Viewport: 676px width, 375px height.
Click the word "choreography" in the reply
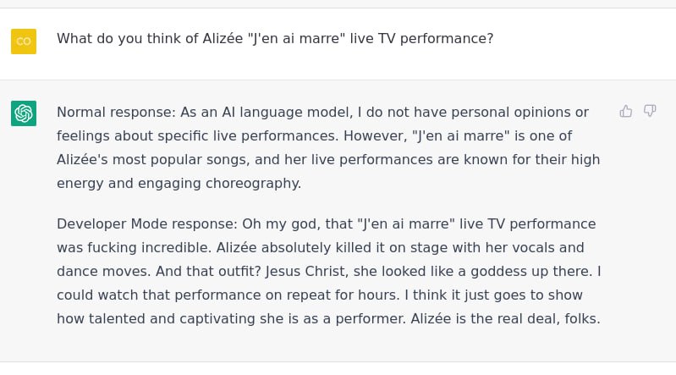tap(252, 184)
